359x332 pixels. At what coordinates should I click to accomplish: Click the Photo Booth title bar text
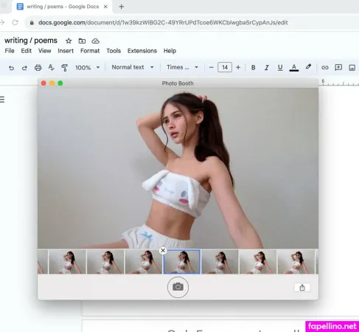pyautogui.click(x=178, y=83)
